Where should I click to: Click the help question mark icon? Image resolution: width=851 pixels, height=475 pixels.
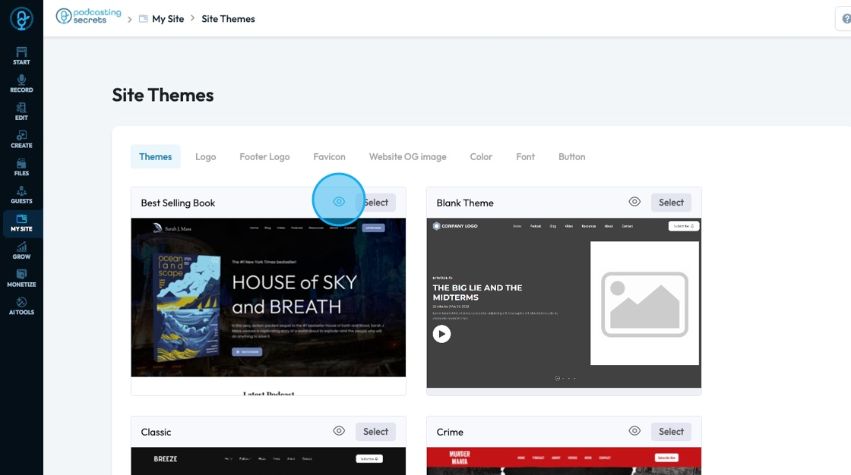point(846,19)
